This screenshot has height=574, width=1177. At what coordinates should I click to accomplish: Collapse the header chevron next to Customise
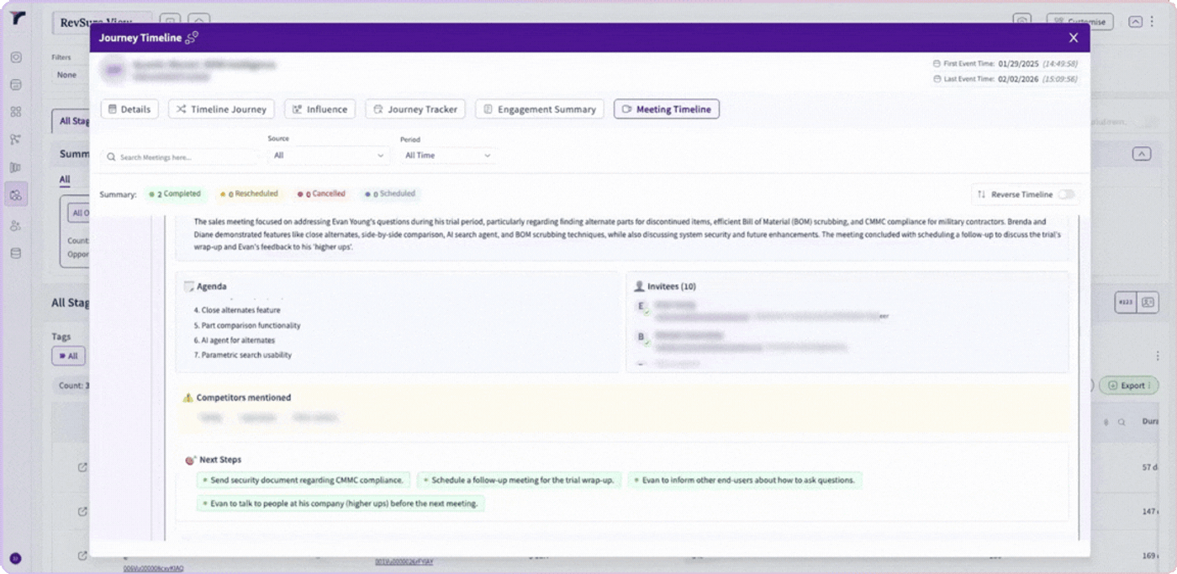point(1135,22)
